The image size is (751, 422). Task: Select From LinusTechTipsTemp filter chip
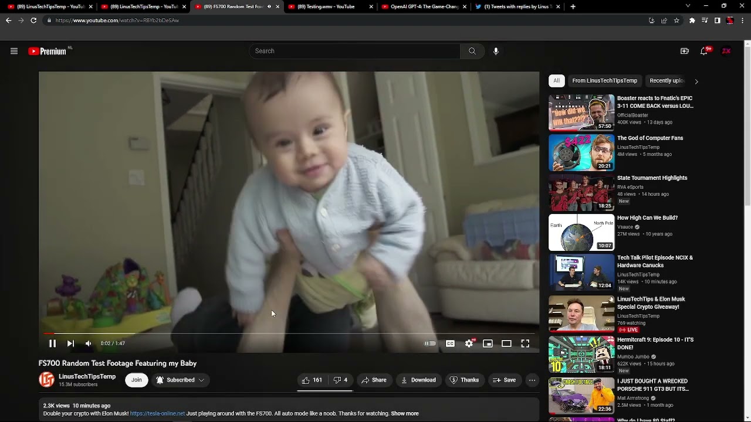click(x=604, y=80)
